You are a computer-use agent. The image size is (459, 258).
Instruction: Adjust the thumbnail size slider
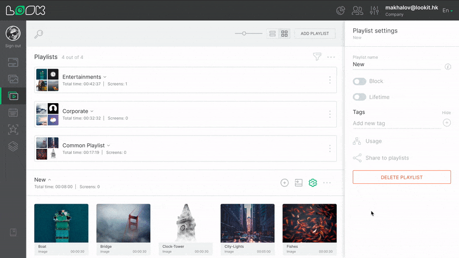[244, 34]
